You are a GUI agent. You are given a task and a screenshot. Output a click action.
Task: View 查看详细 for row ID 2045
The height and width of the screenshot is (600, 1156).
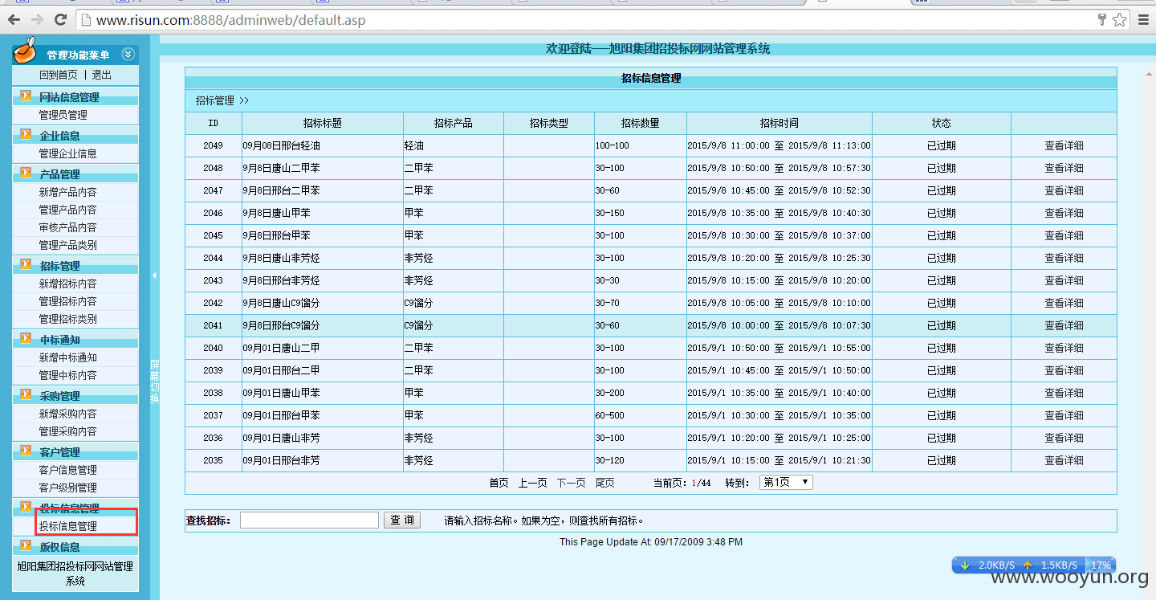pos(1064,235)
